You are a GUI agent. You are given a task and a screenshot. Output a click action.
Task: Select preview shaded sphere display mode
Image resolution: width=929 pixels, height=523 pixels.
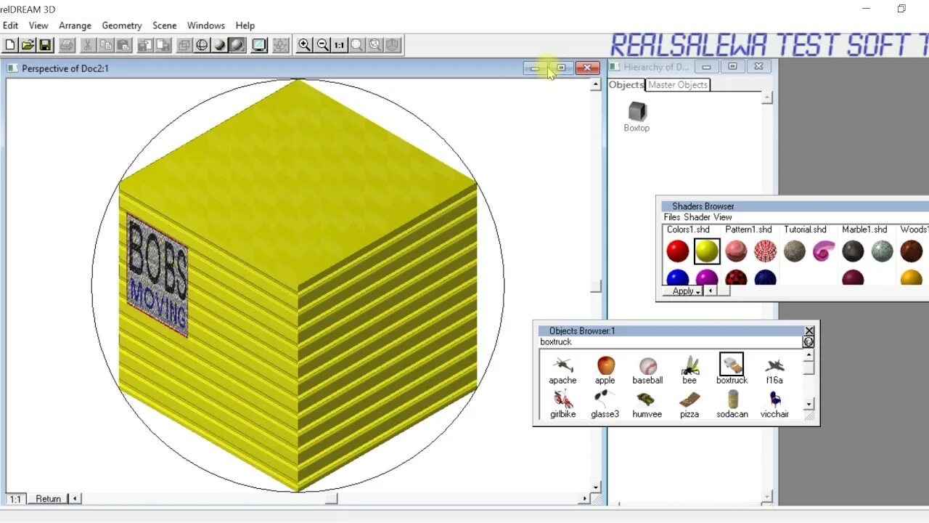click(219, 45)
